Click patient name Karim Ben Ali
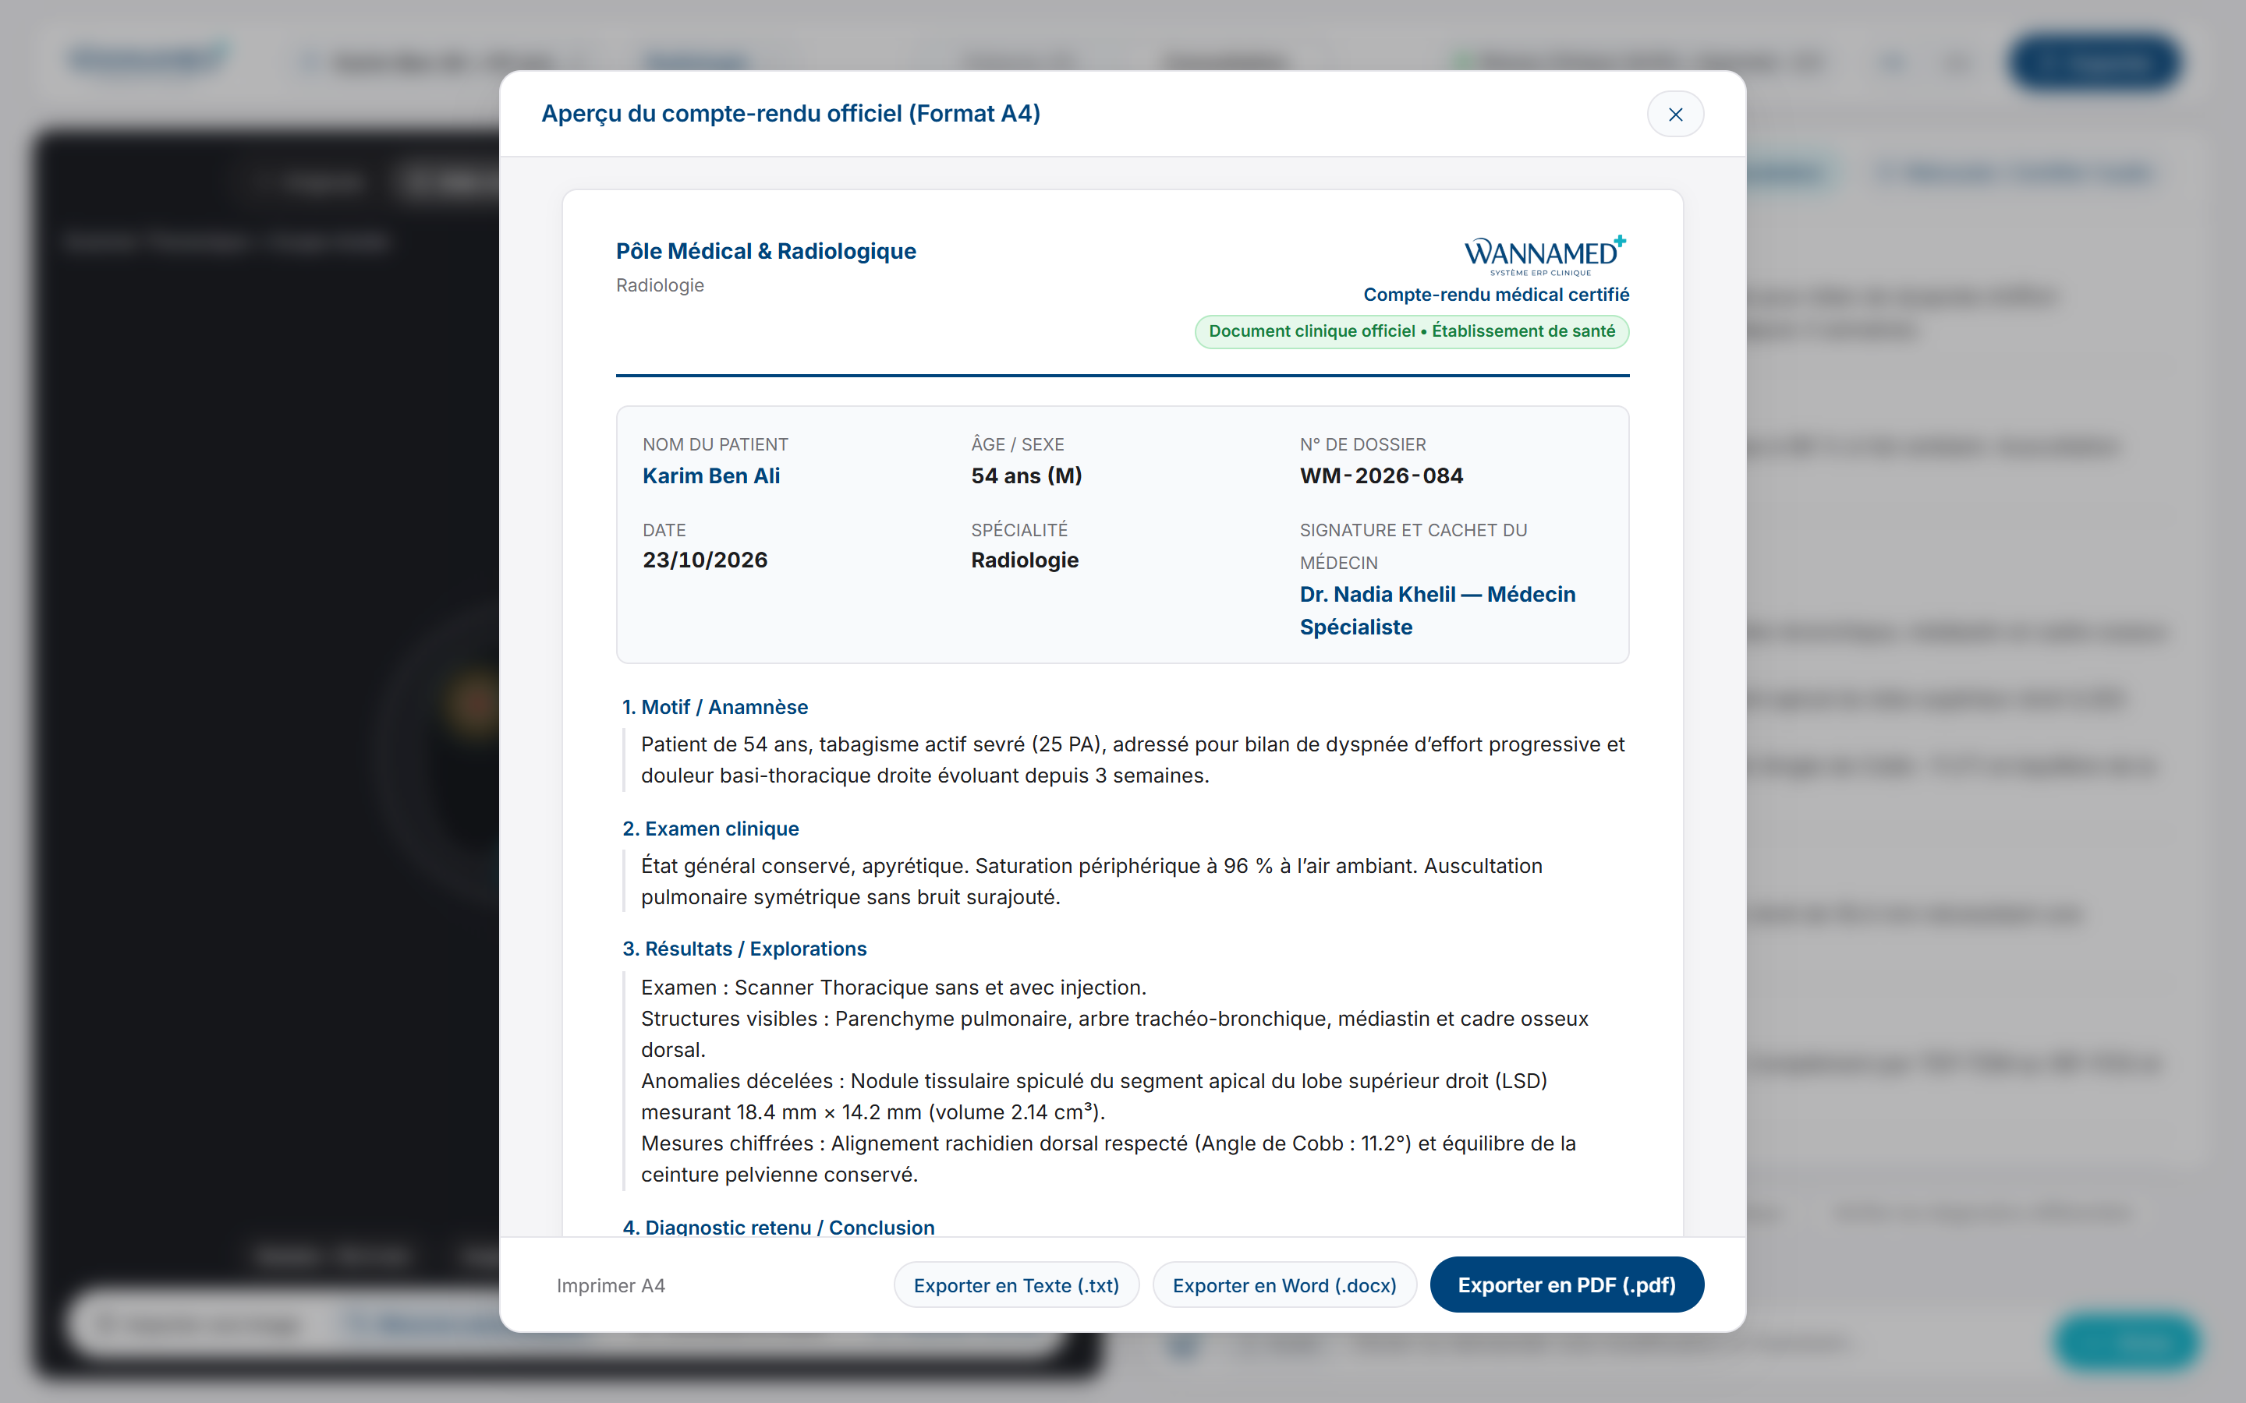This screenshot has height=1403, width=2246. click(711, 476)
